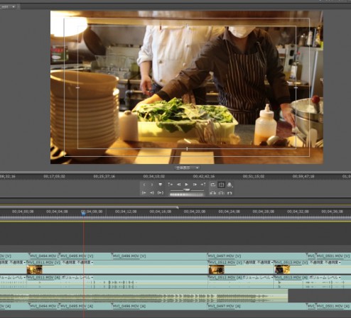
Task: Select audio clip MVI_0512.MOV [A]
Action: [x=241, y=282]
